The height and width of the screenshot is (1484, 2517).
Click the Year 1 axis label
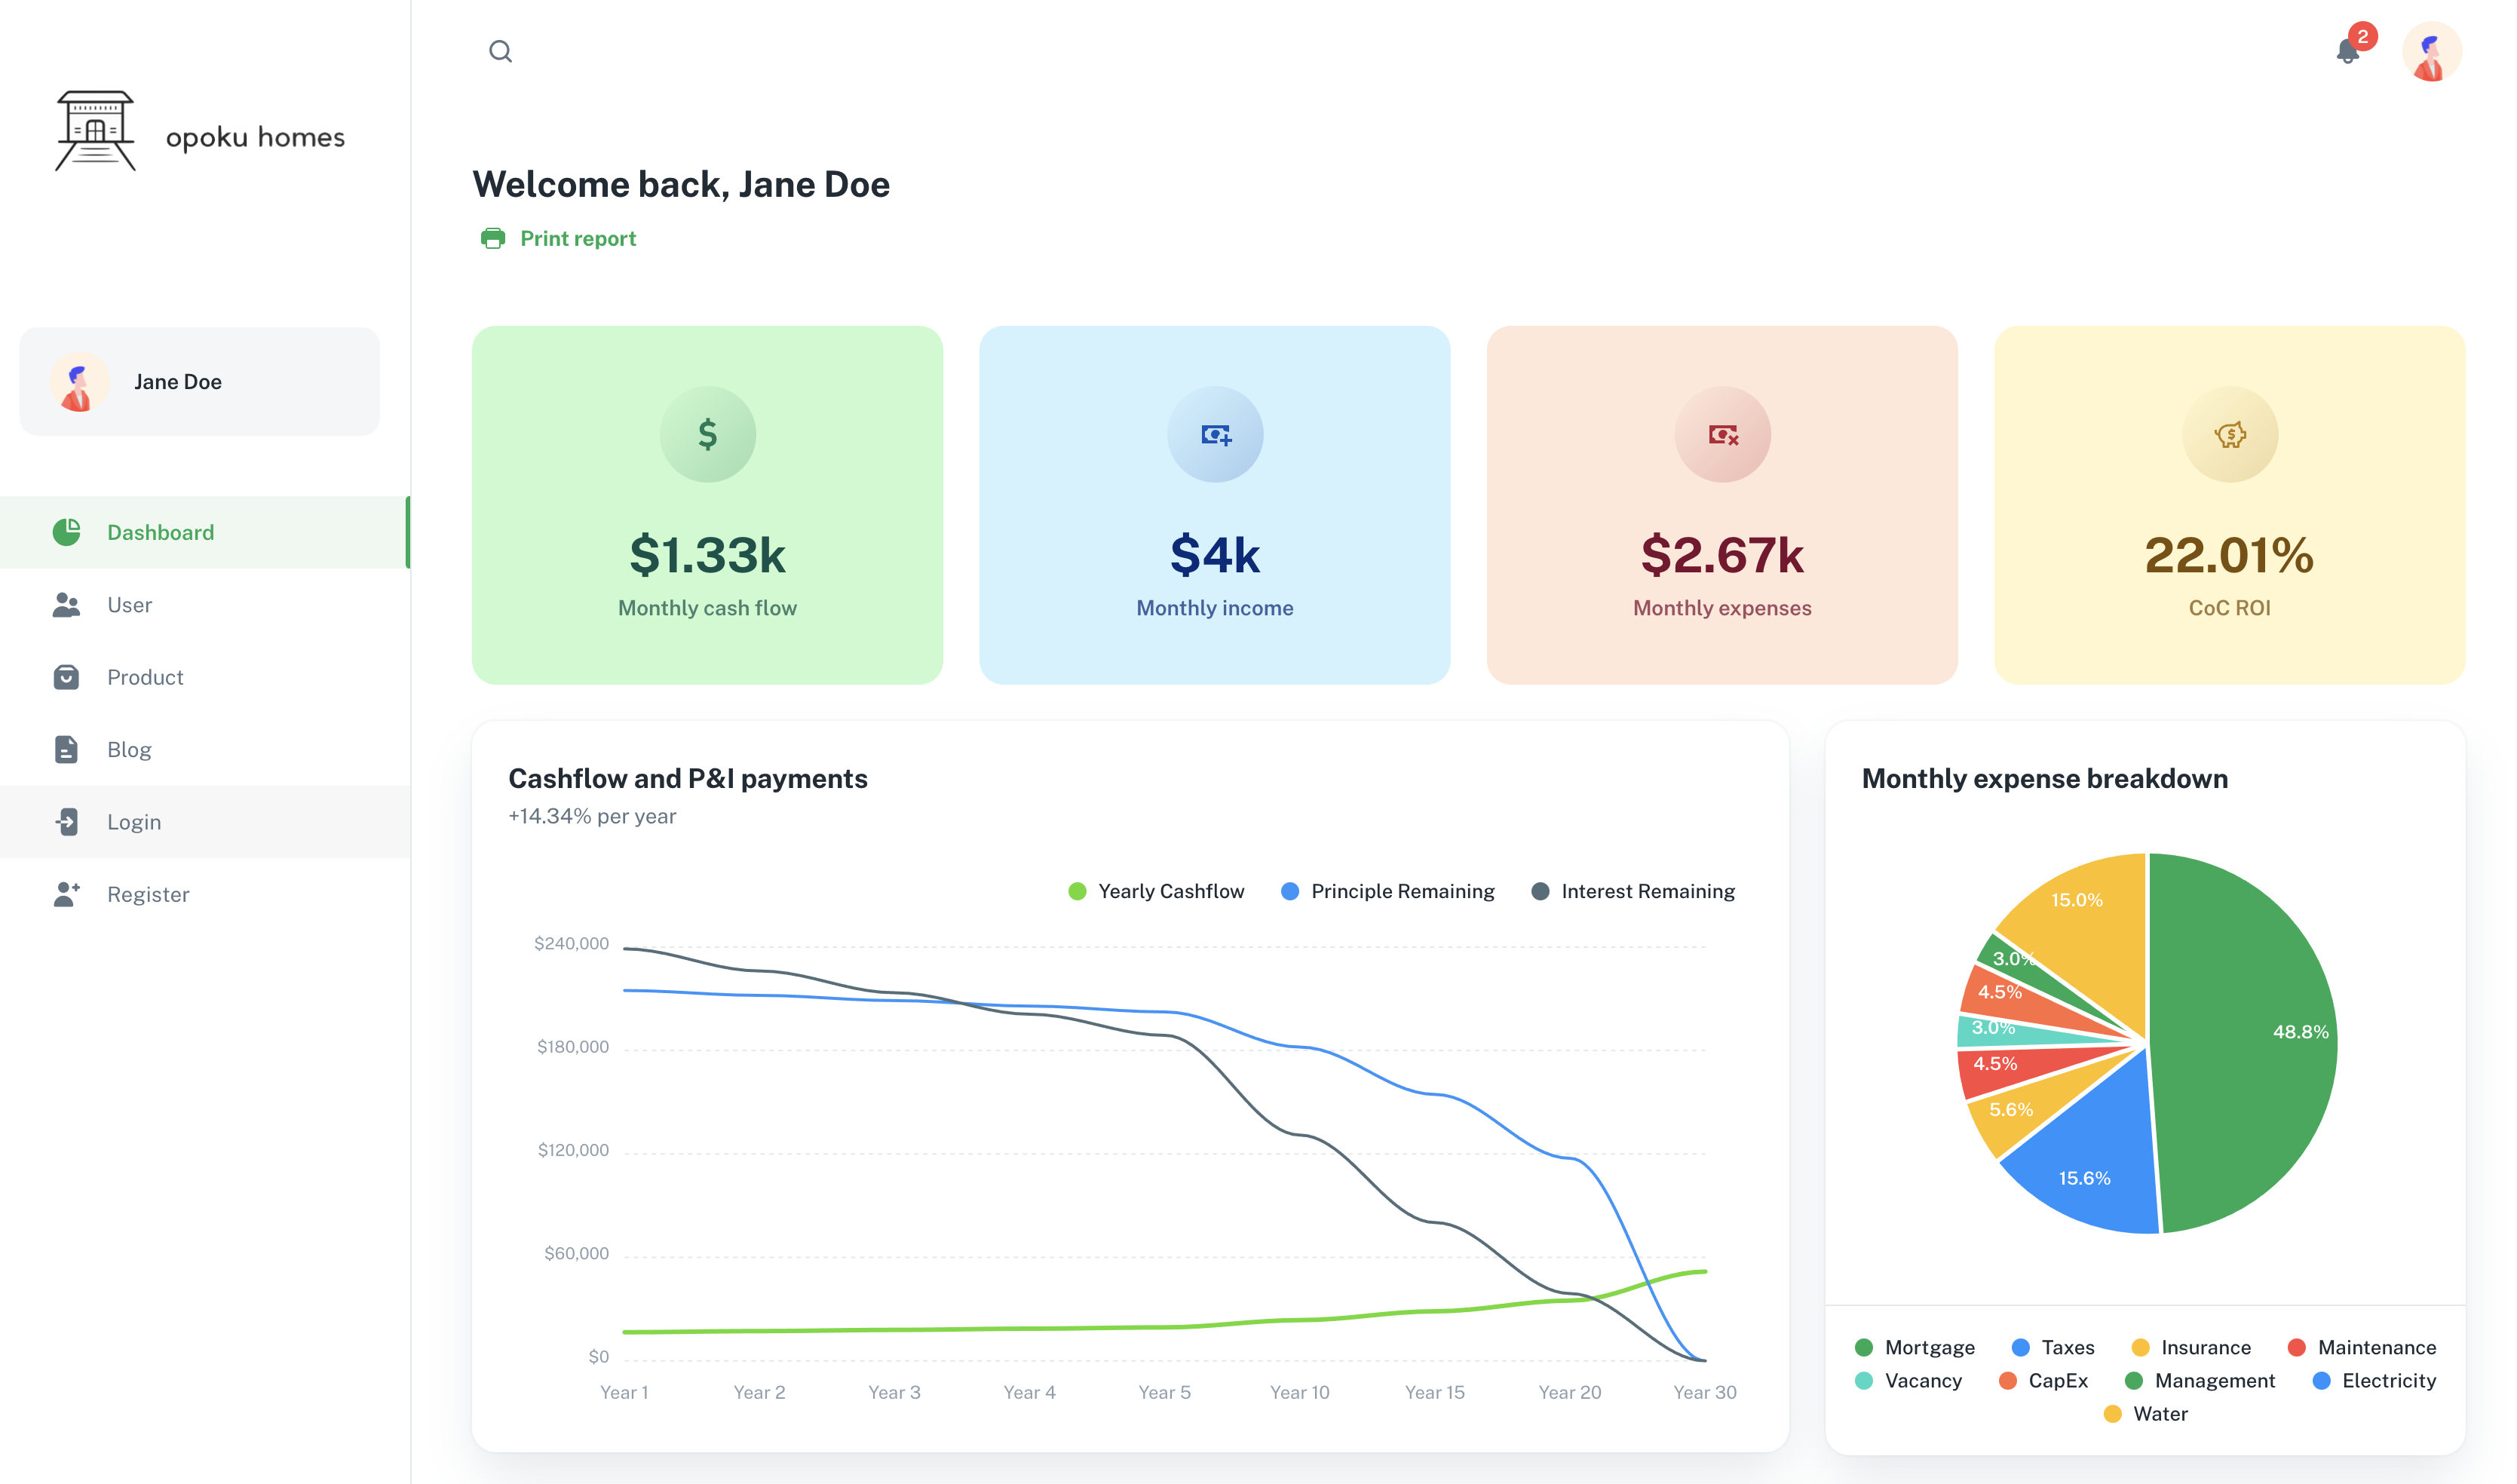(624, 1392)
